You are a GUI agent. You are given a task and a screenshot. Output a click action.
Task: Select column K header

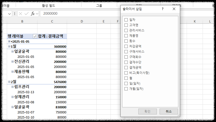pyautogui.click(x=195, y=21)
